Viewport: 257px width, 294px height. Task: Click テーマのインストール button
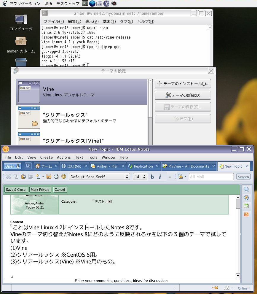coord(183,84)
